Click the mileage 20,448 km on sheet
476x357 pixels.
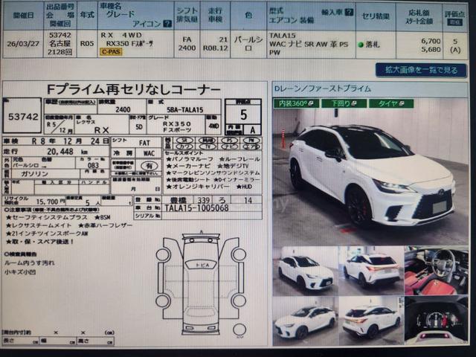(x=68, y=152)
